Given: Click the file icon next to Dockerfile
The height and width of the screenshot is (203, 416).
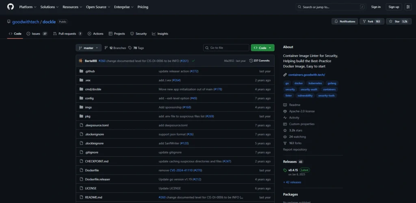Looking at the screenshot, I should (81, 170).
